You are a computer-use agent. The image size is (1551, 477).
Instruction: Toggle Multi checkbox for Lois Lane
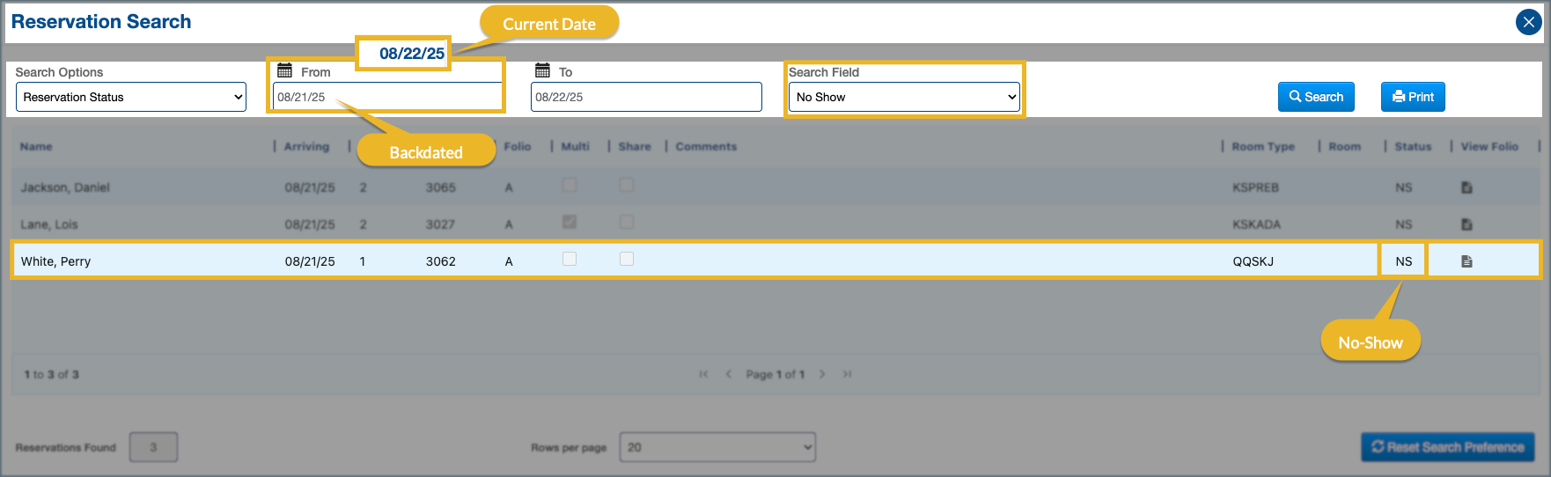[570, 223]
